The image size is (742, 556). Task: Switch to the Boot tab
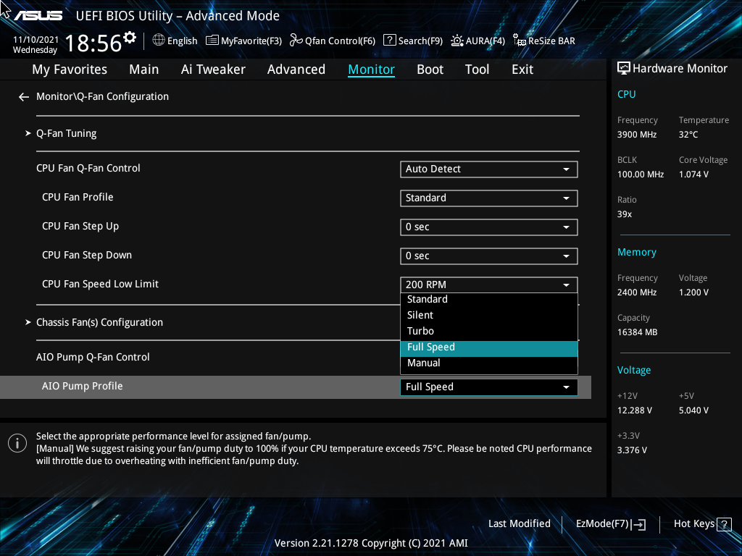tap(430, 69)
